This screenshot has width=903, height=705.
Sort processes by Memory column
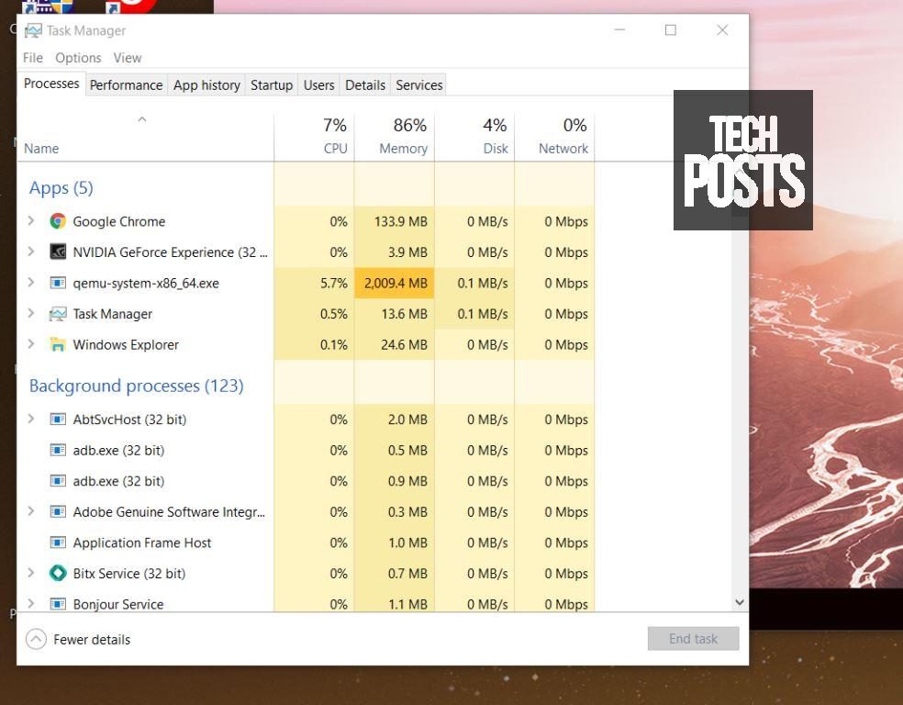pos(395,139)
